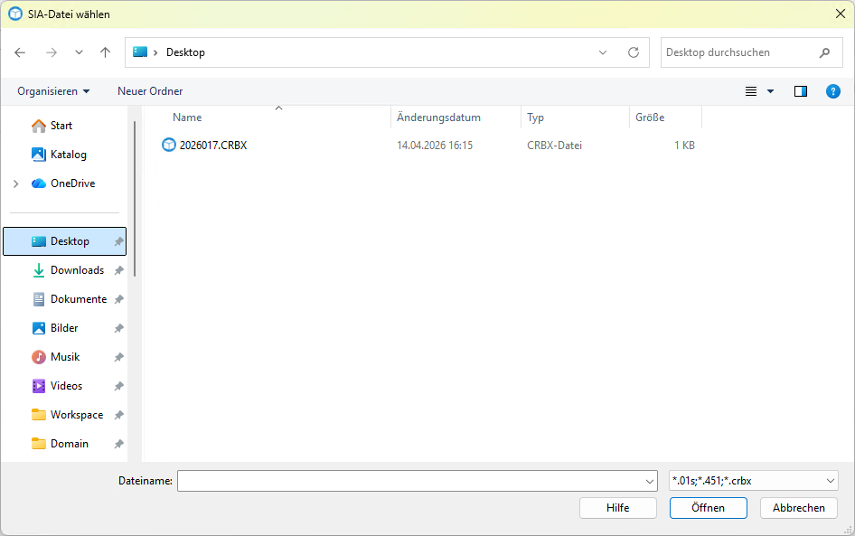Go forward using the right arrow
The width and height of the screenshot is (855, 536).
coord(52,52)
